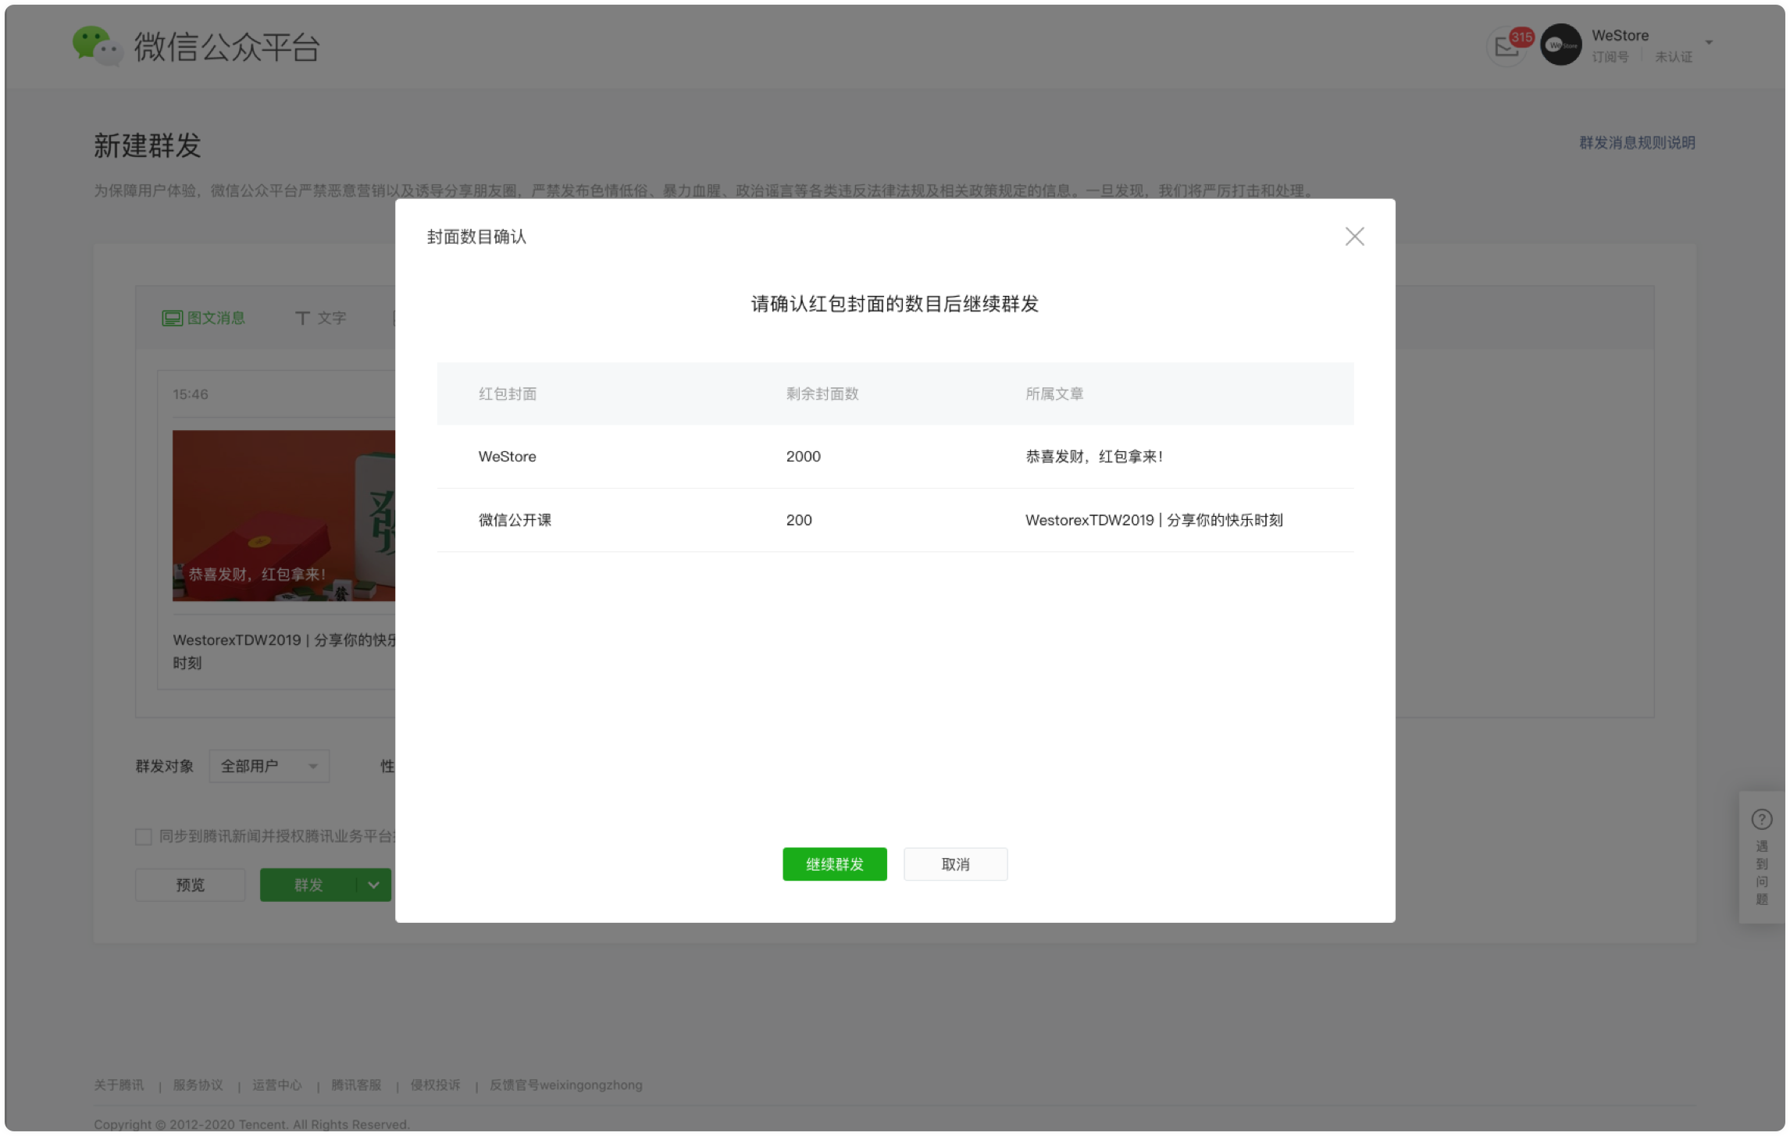
Task: Close the 封面数目确认 dialog
Action: [1354, 237]
